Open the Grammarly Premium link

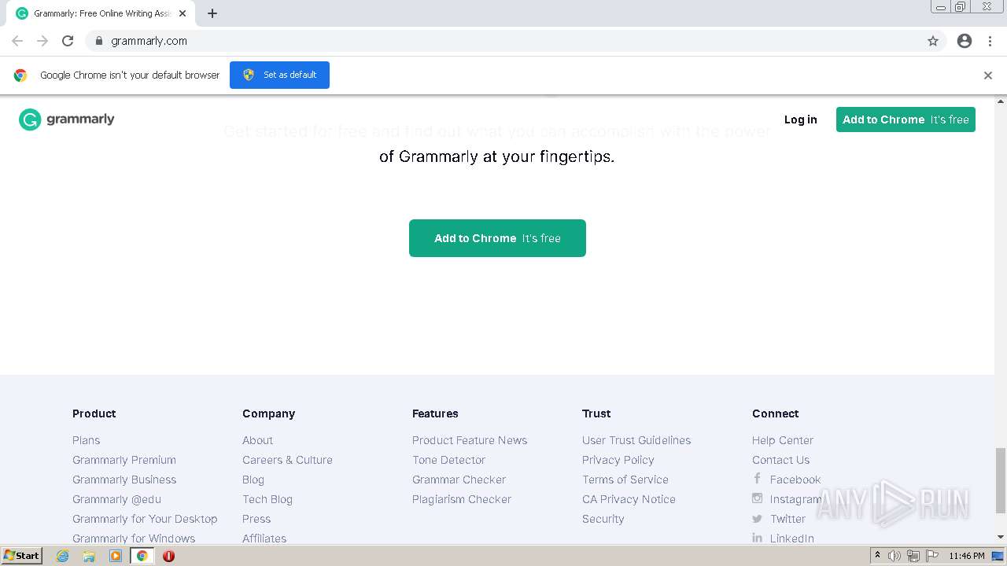click(124, 460)
